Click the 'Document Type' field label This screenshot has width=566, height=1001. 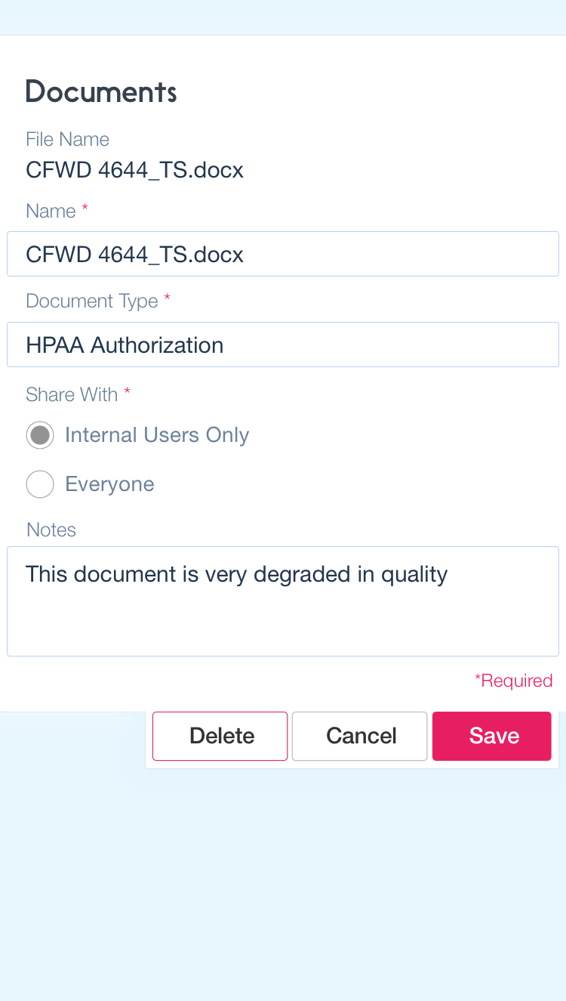(91, 301)
